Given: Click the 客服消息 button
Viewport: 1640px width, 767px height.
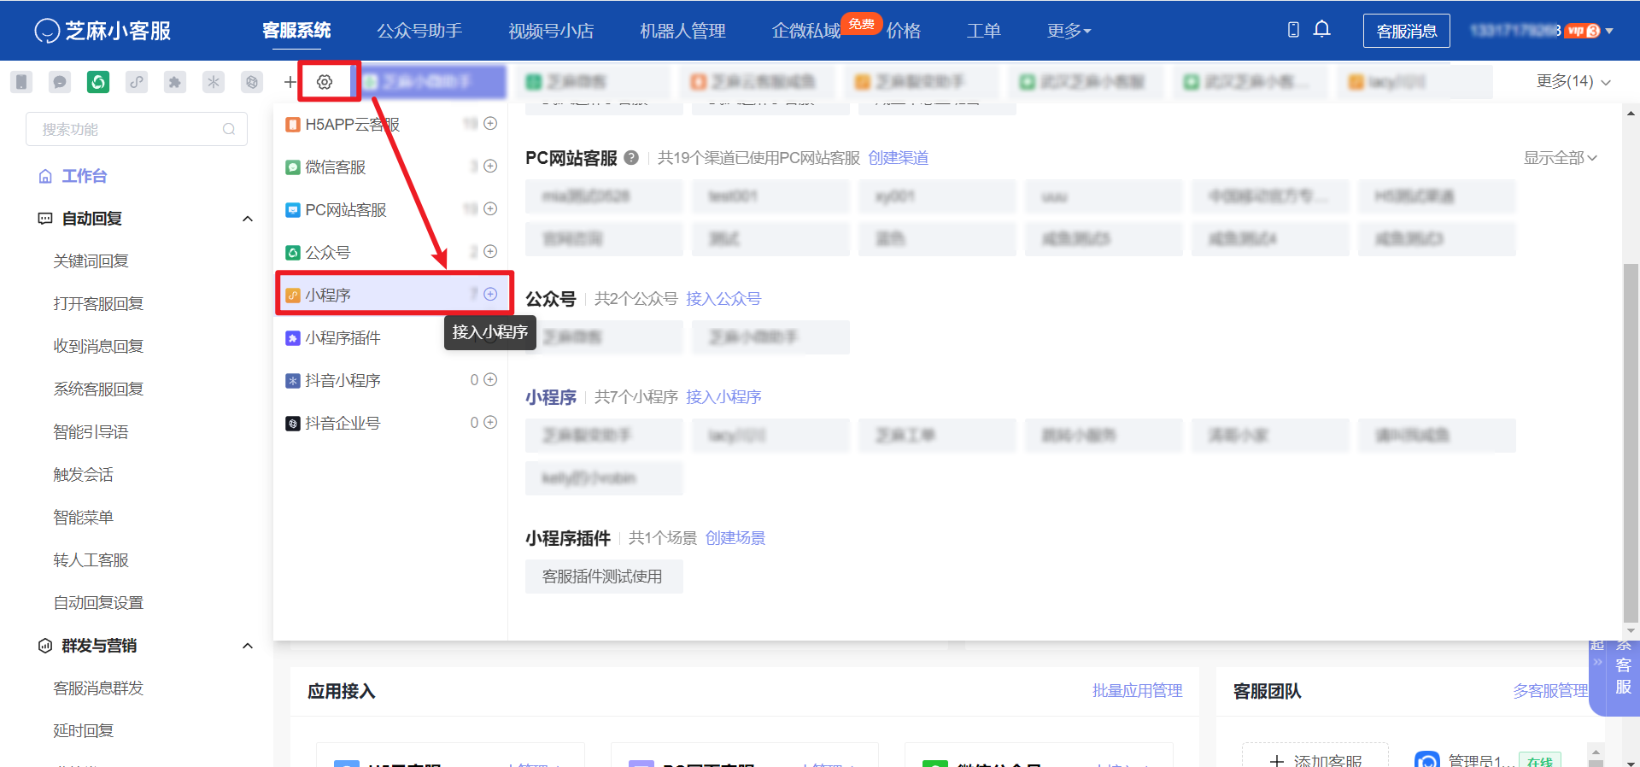Looking at the screenshot, I should 1407,31.
